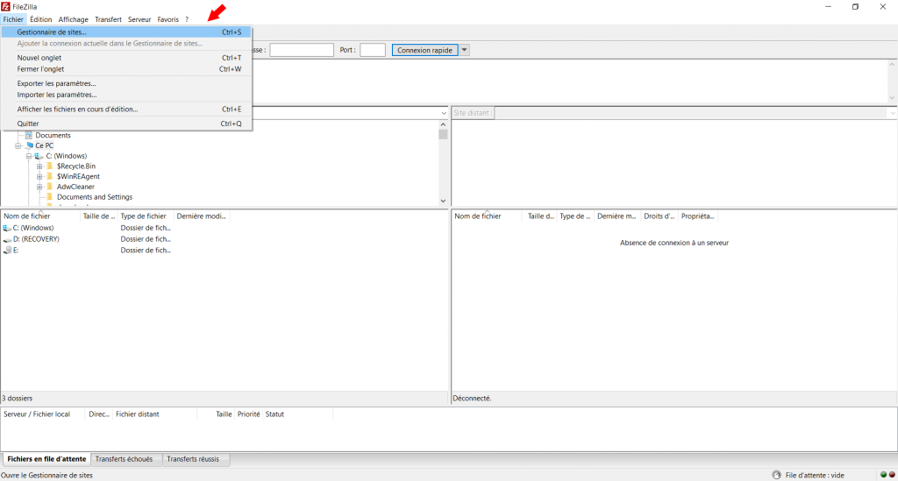The width and height of the screenshot is (898, 481).
Task: Choose Quitter in the Fichier menu
Action: tap(28, 124)
